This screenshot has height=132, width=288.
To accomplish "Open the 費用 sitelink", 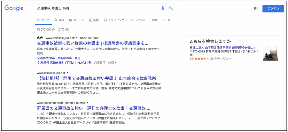I will pyautogui.click(x=77, y=58).
